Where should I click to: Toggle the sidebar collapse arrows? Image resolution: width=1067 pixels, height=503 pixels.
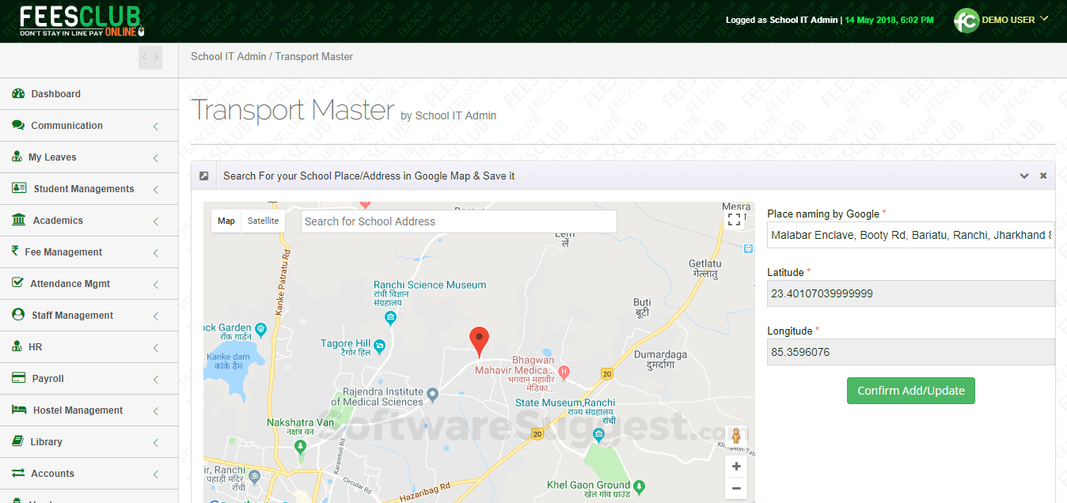coord(150,57)
